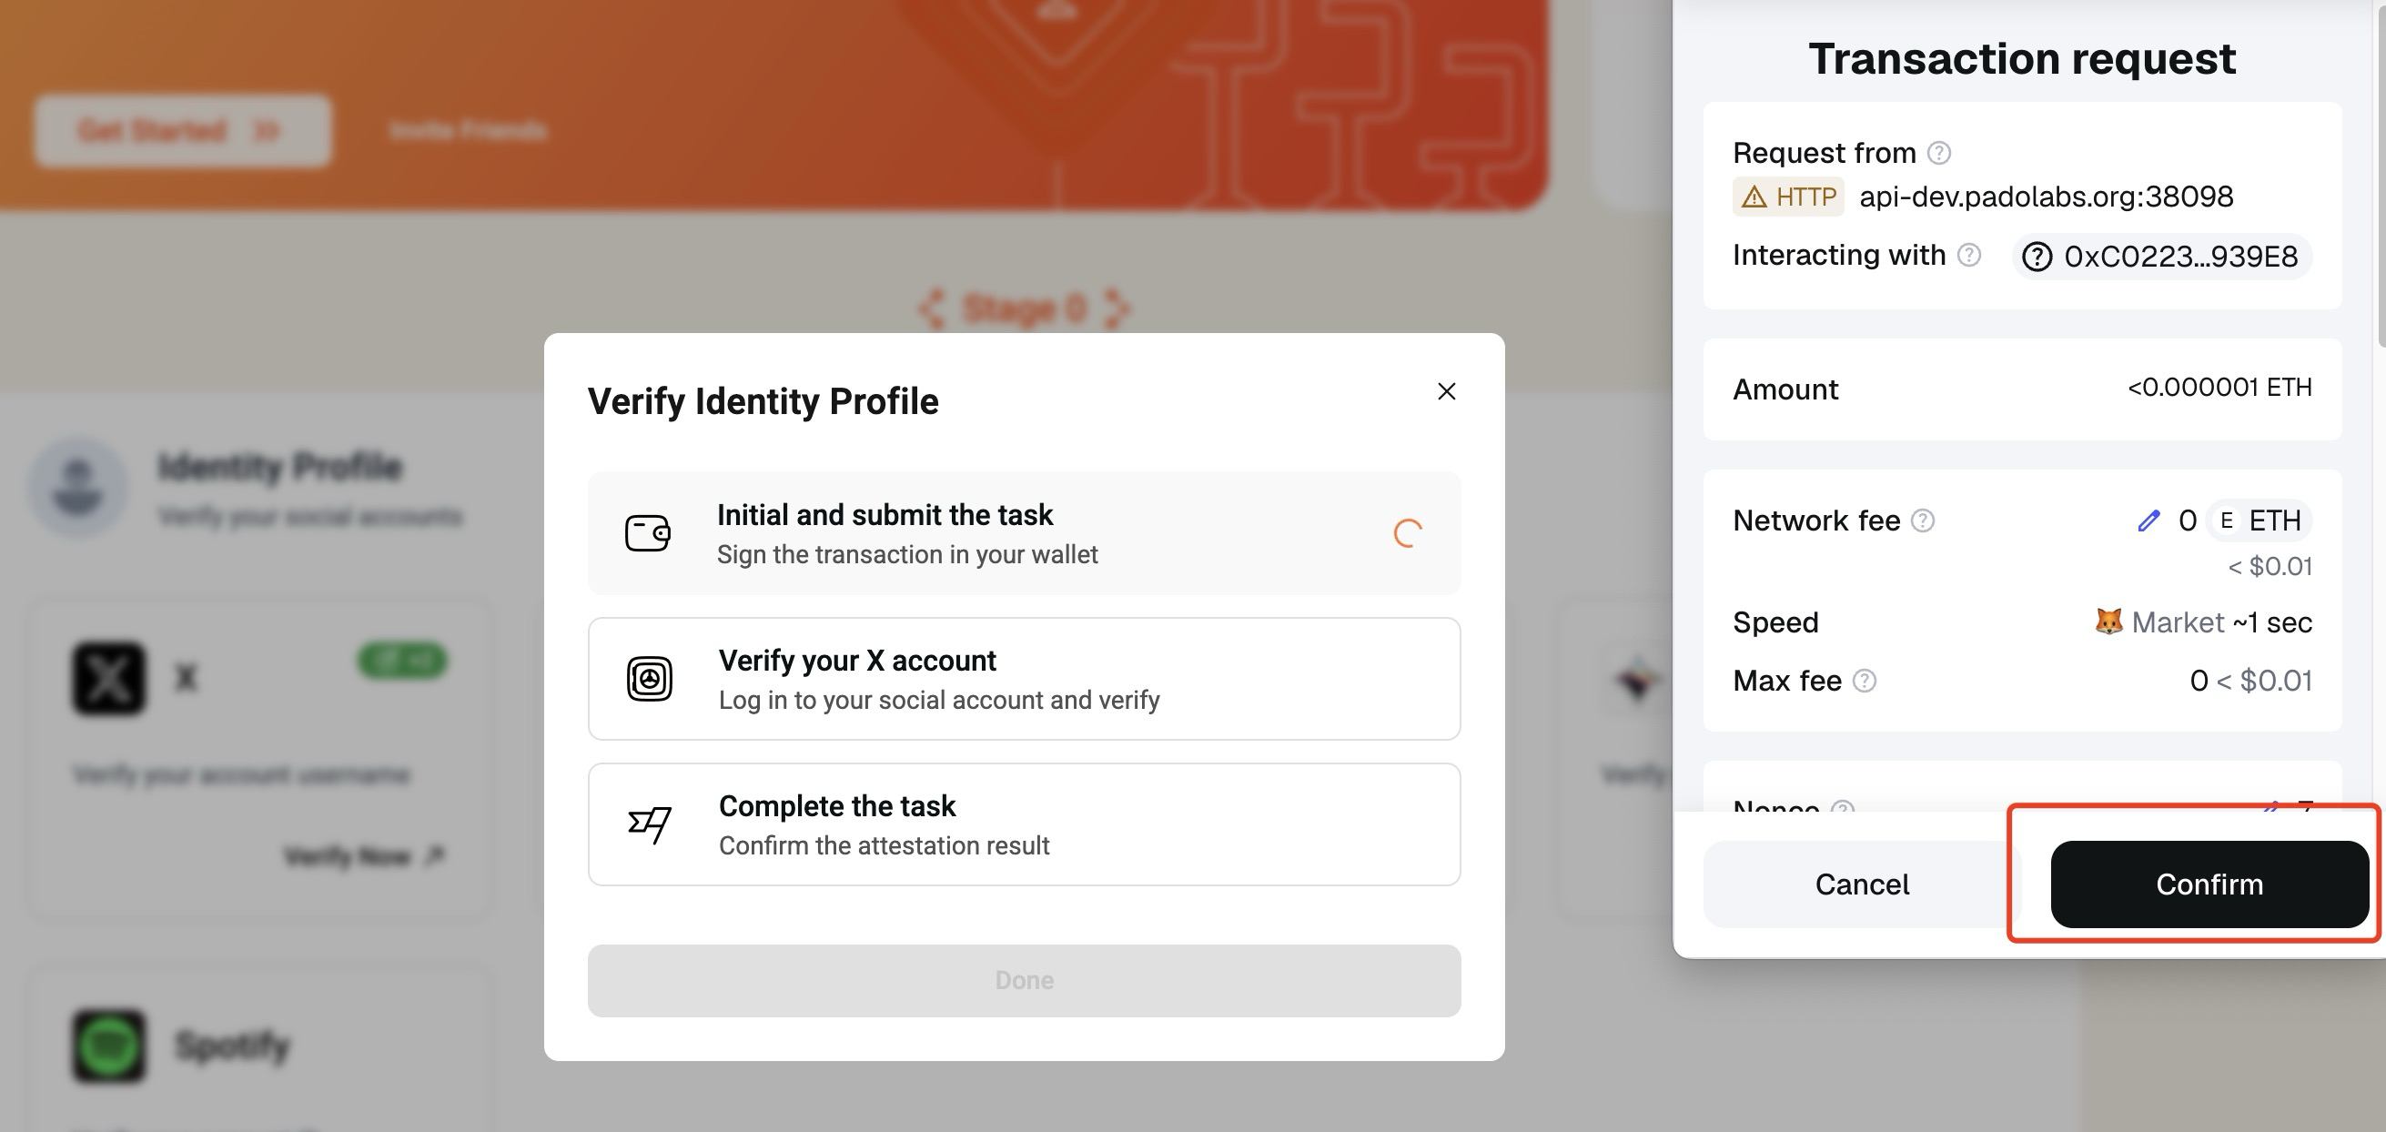Viewport: 2386px width, 1132px height.
Task: Click the Done button
Action: pyautogui.click(x=1024, y=980)
